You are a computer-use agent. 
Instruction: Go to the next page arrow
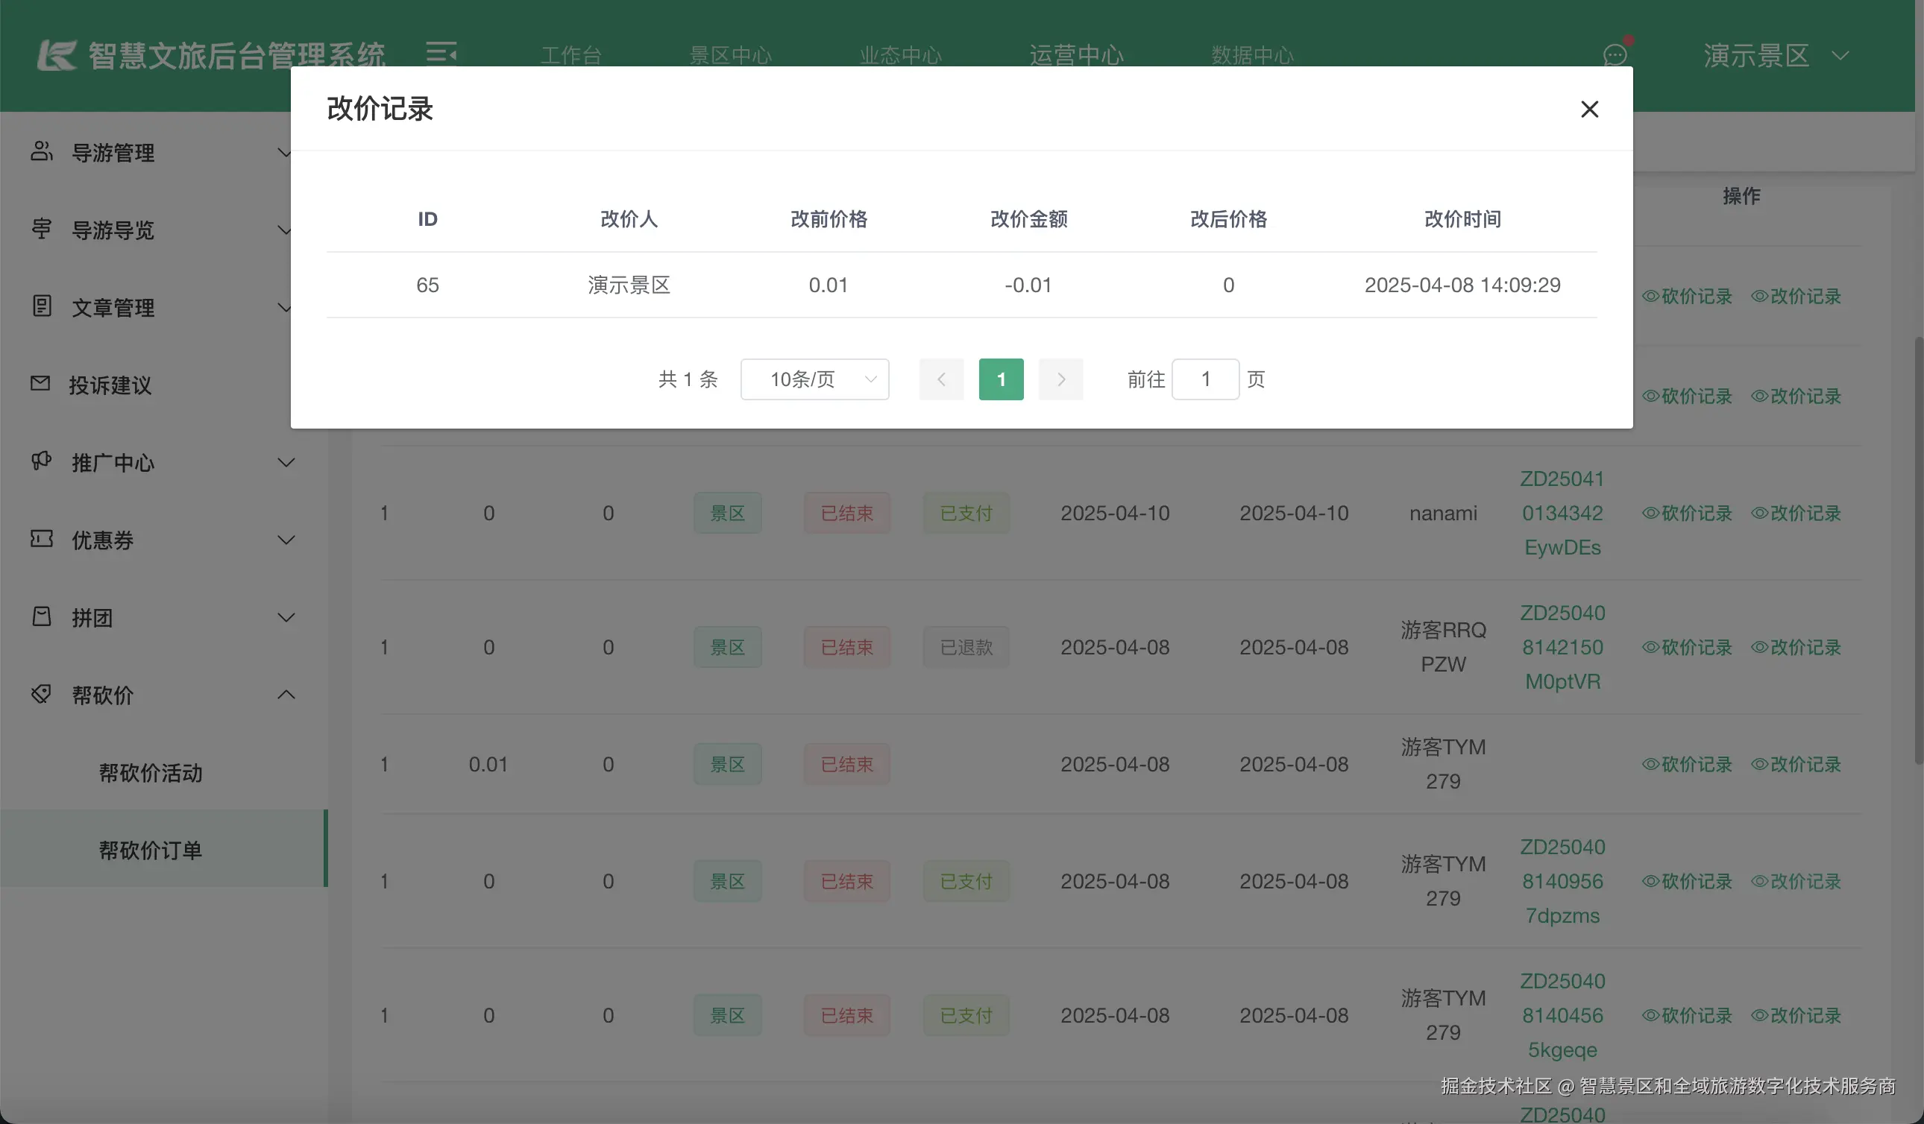(x=1060, y=379)
